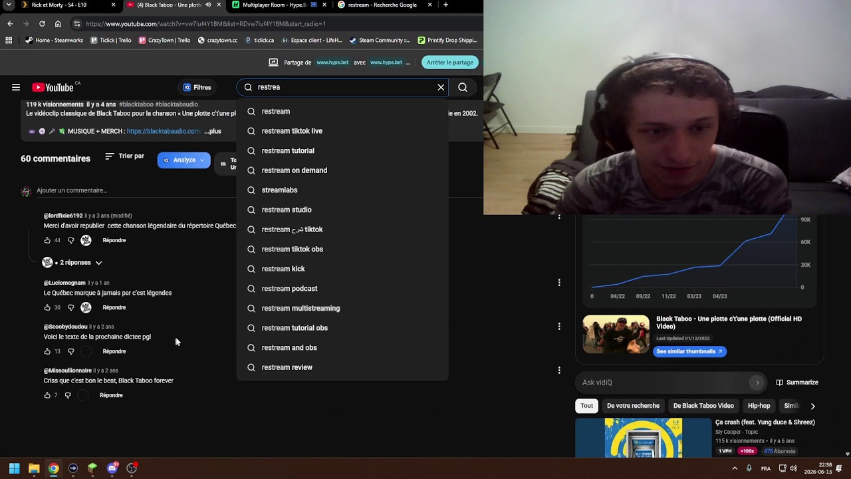Open the tab search dropdown arrow
This screenshot has width=851, height=479.
point(9,5)
